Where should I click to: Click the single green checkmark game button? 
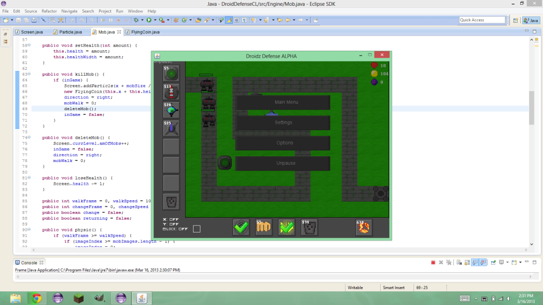point(241,227)
